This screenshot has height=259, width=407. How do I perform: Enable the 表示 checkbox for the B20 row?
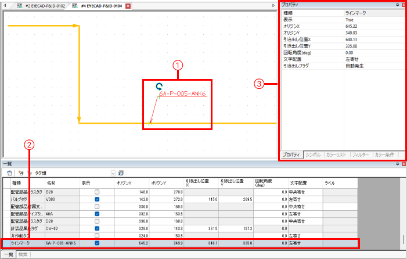tap(97, 192)
